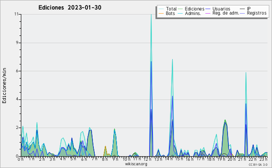This screenshot has height=168, width=272.
Task: Click the 'Ediciones/min' y-axis label
Action: tap(4, 85)
